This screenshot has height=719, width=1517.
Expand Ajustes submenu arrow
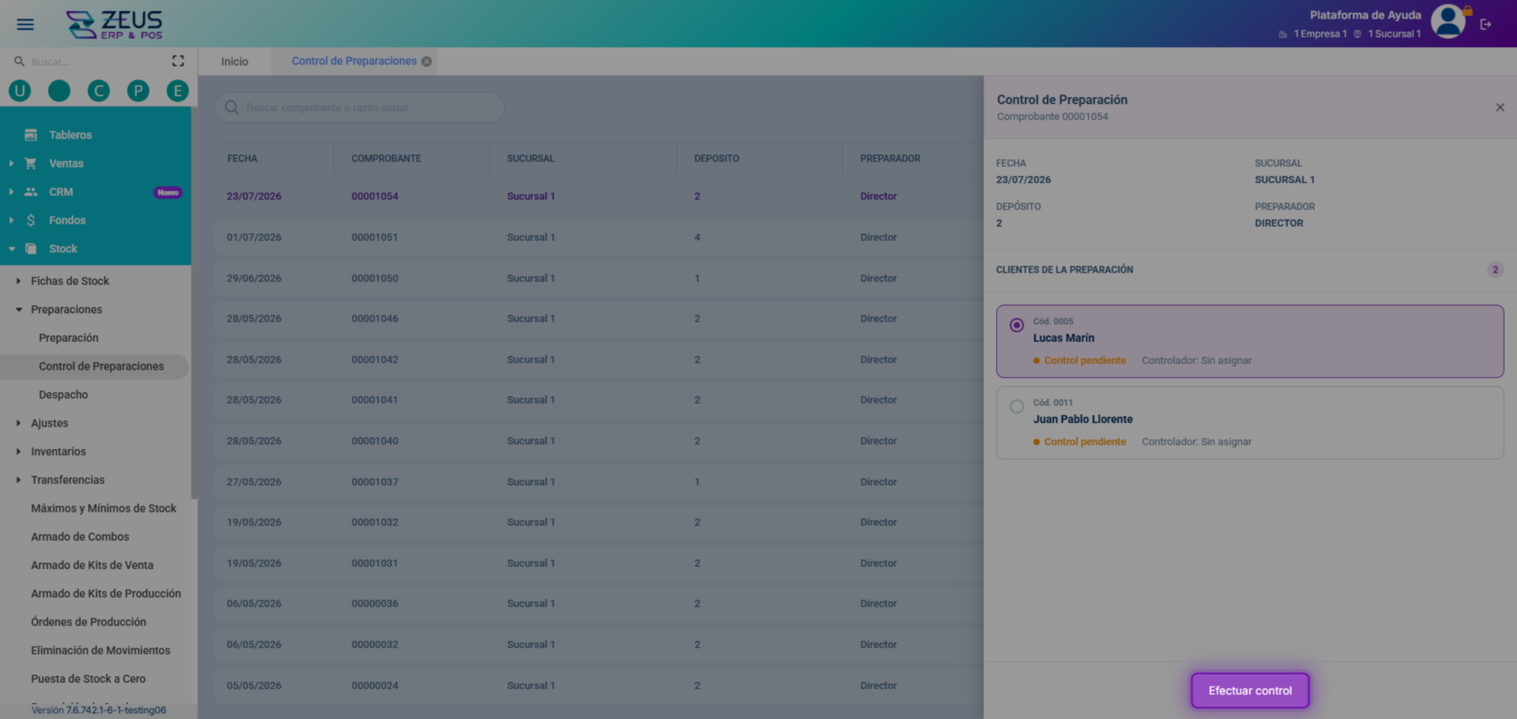(x=18, y=423)
